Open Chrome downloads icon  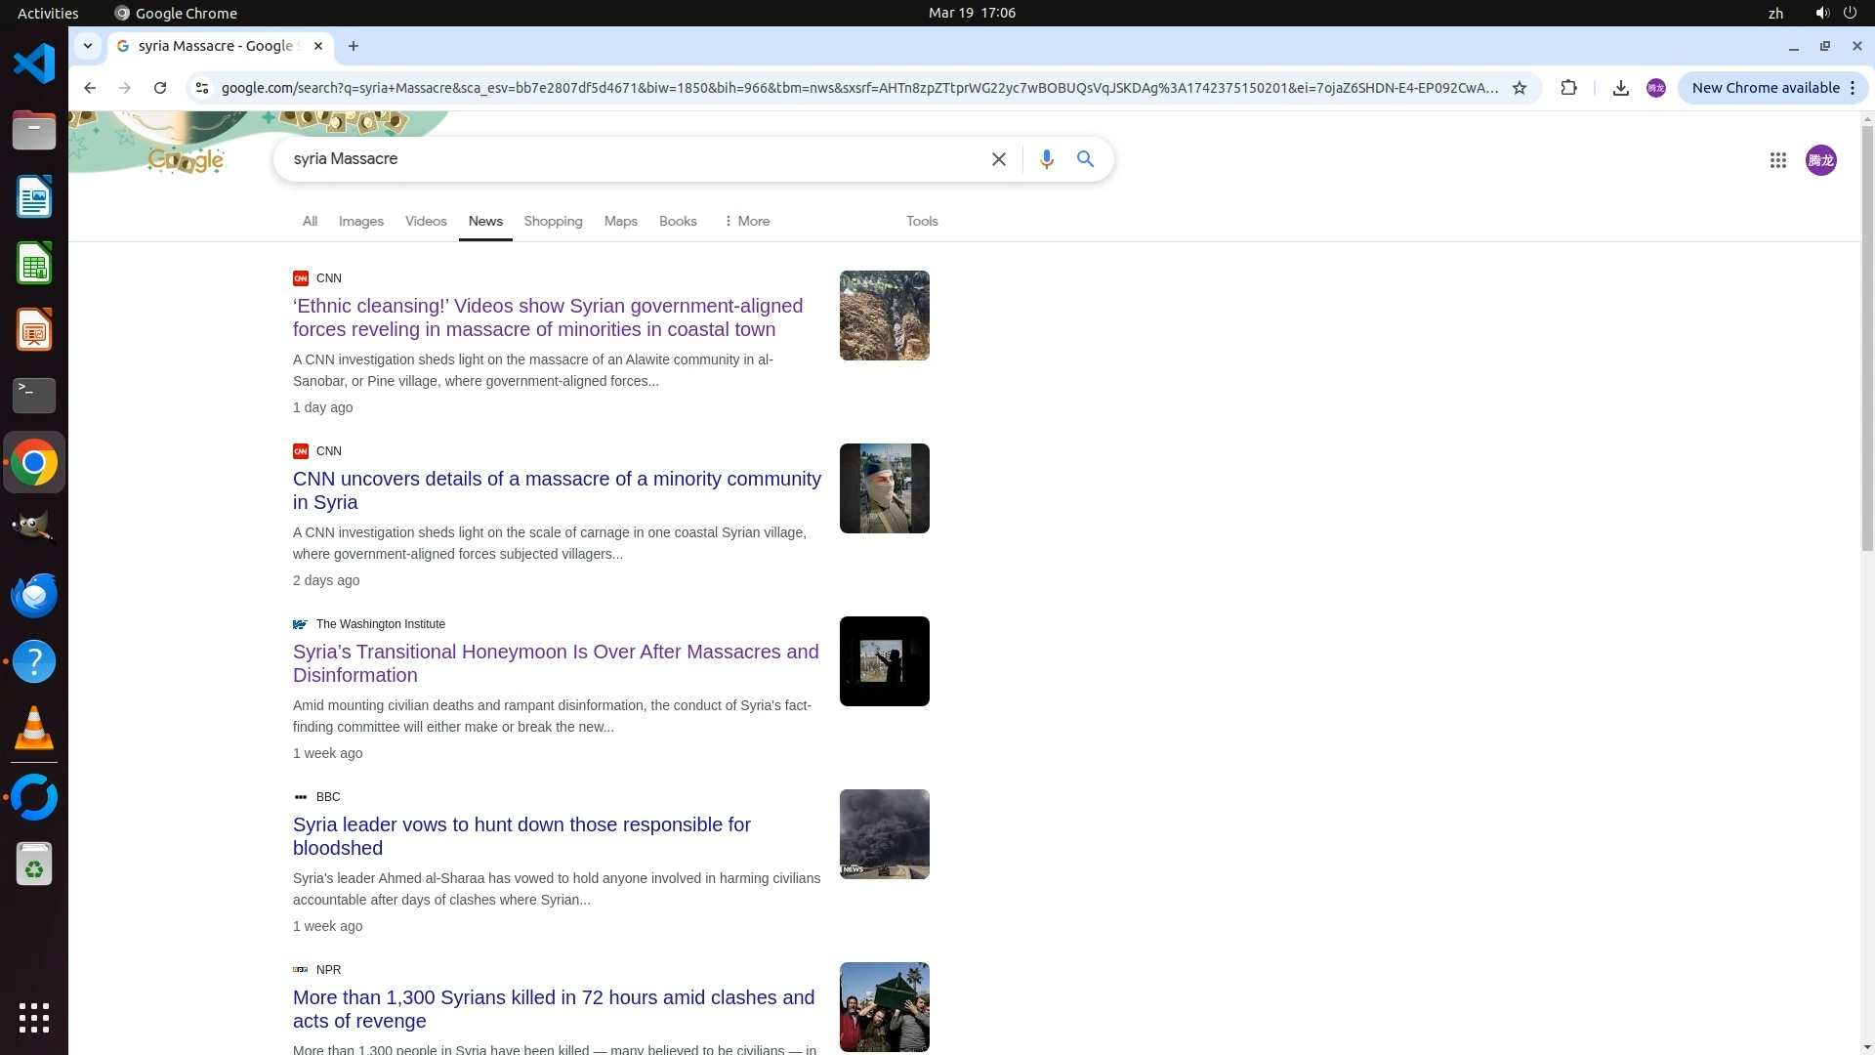1620,88
